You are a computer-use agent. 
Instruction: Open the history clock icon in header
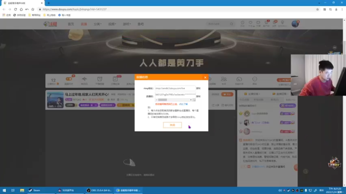coord(243,22)
